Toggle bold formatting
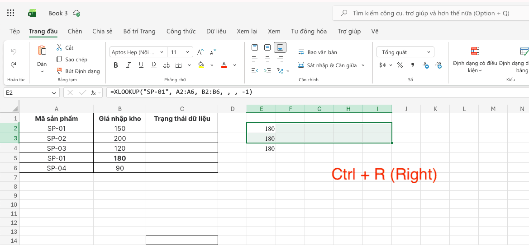 [116, 65]
